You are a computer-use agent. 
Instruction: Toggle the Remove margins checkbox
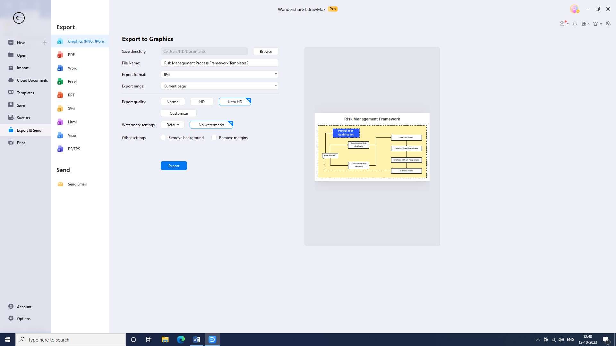coord(214,137)
